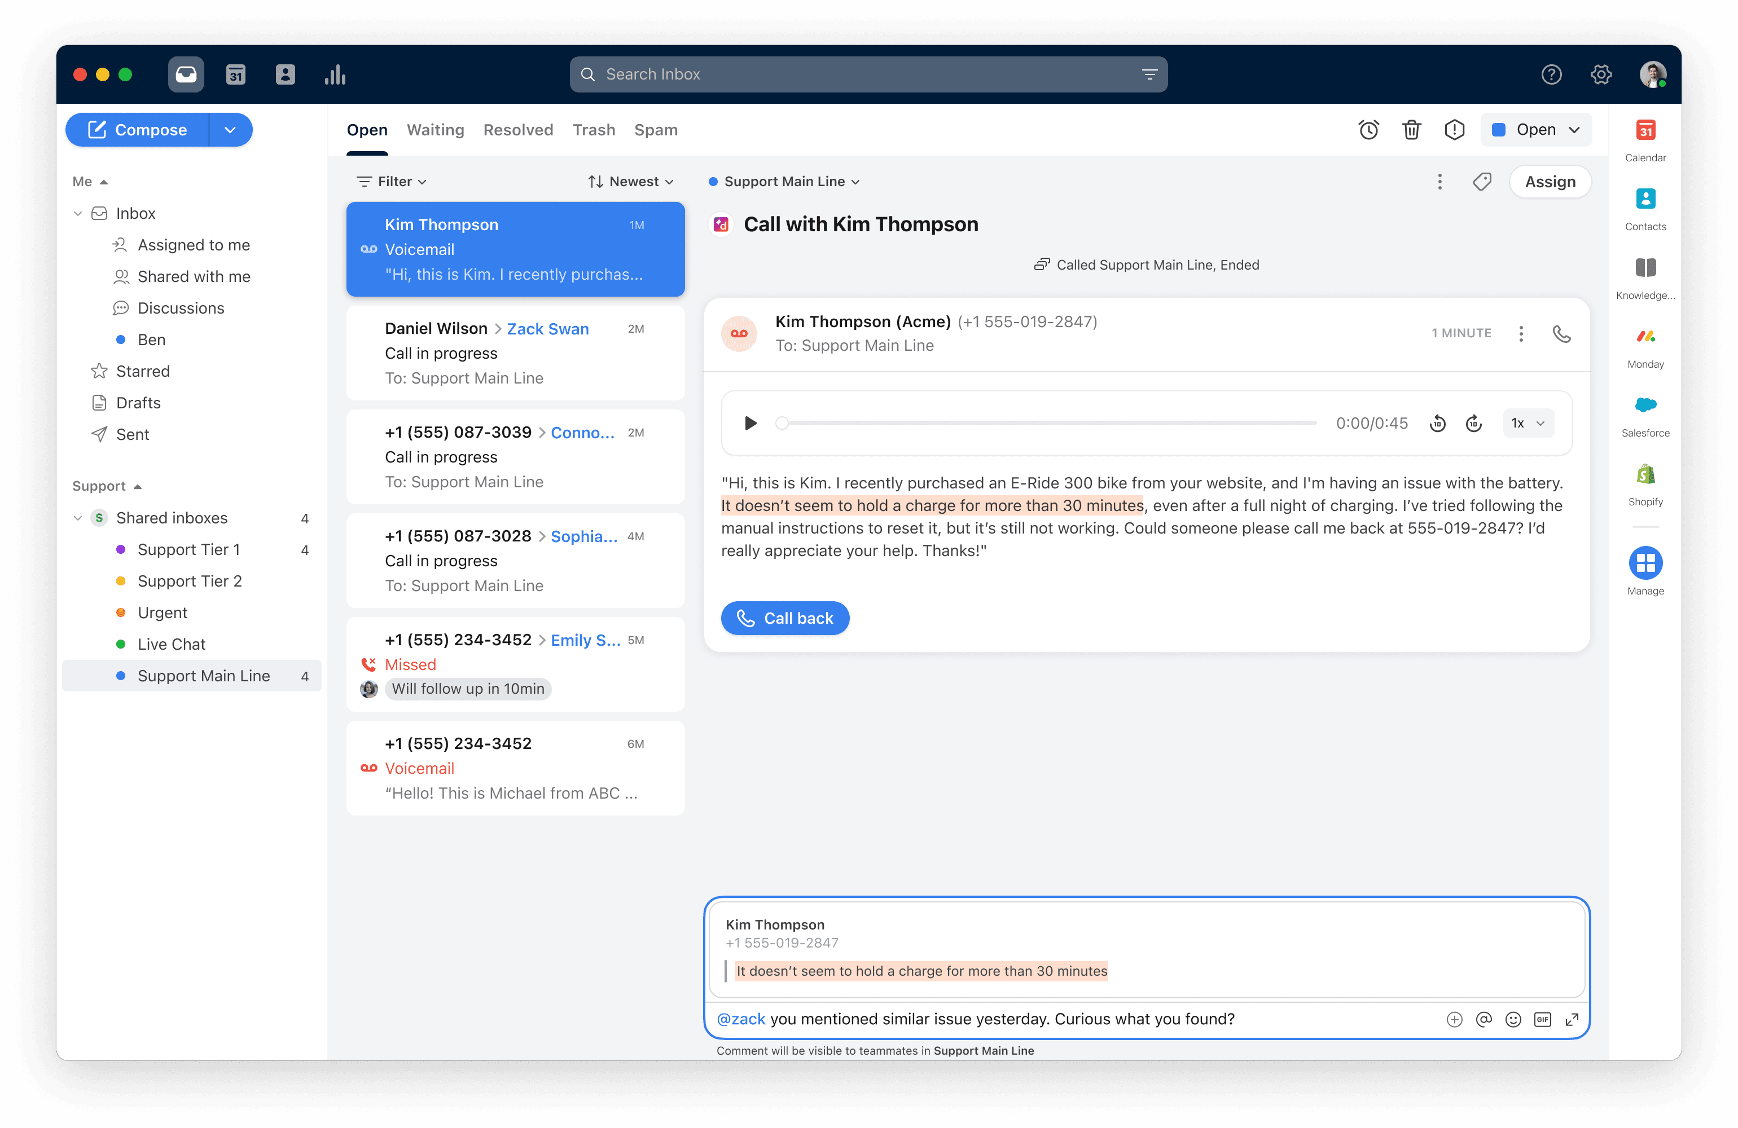Open the Compose dropdown arrow
Screen dimensions: 1738x1128
click(x=230, y=130)
